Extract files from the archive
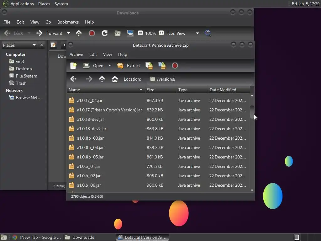The width and height of the screenshot is (321, 241). coord(128,66)
